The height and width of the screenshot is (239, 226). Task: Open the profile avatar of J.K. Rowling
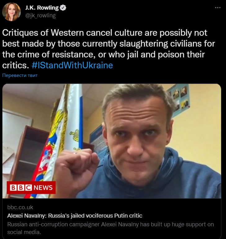coord(11,11)
